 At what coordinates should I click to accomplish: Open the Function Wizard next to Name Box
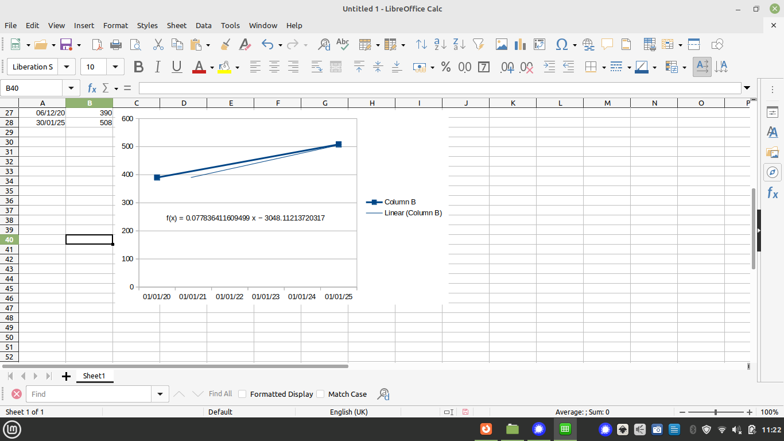point(92,88)
